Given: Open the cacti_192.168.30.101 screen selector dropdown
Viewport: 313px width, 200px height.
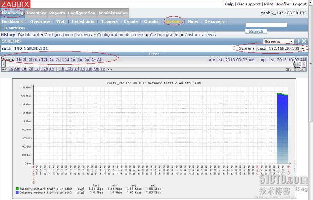Looking at the screenshot, I should [281, 48].
